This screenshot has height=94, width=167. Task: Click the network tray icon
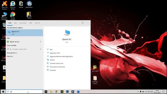pos(146,92)
